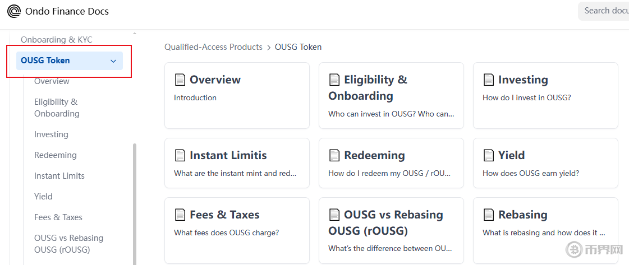629x265 pixels.
Task: Click the Ondo Finance logo icon
Action: coord(14,11)
